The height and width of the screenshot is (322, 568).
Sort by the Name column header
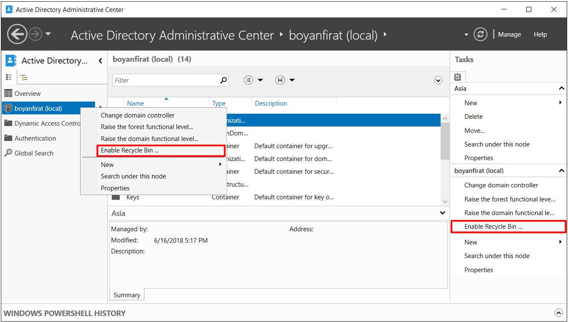tap(136, 103)
